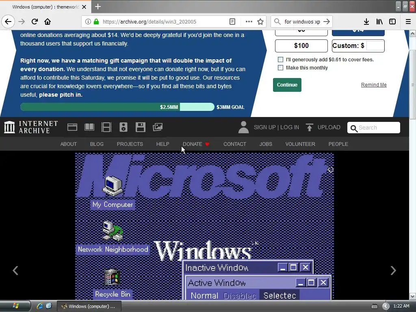The width and height of the screenshot is (416, 312).
Task: Click the 'for windwos xp' search box
Action: [x=302, y=22]
